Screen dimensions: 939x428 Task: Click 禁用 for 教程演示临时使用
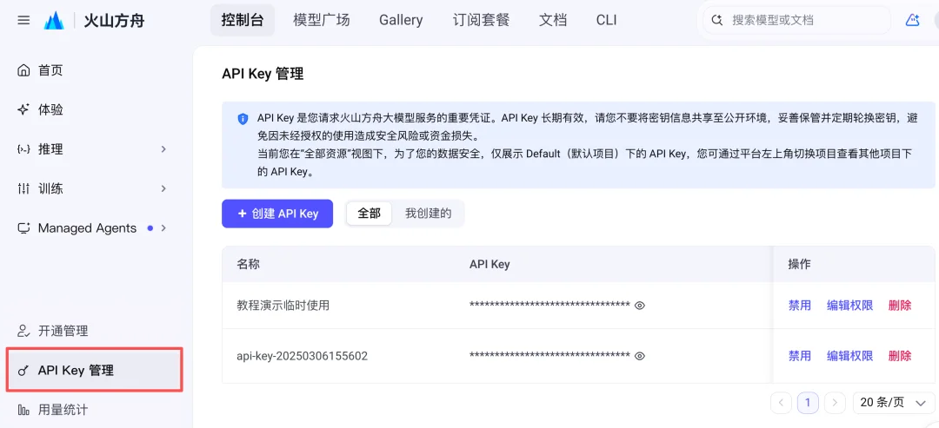point(800,306)
